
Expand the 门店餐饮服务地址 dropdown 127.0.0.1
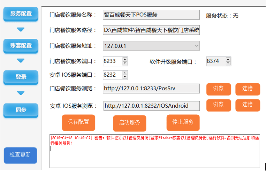click(x=197, y=46)
